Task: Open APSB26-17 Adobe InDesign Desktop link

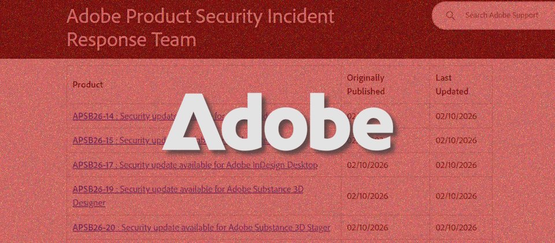Action: (x=195, y=165)
